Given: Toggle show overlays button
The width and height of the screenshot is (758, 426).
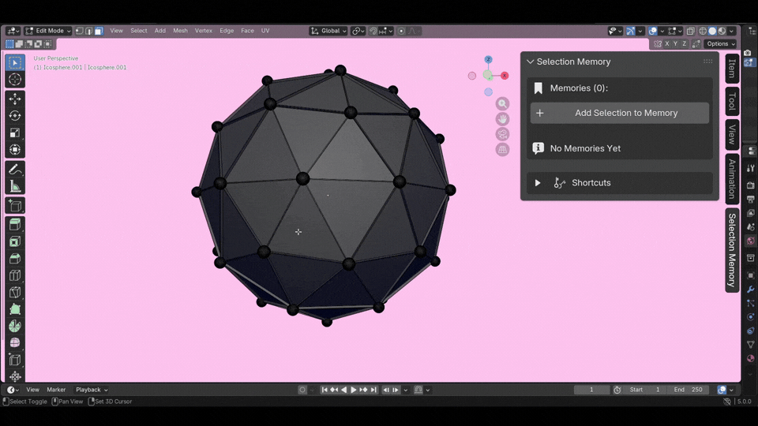Looking at the screenshot, I should pos(653,31).
